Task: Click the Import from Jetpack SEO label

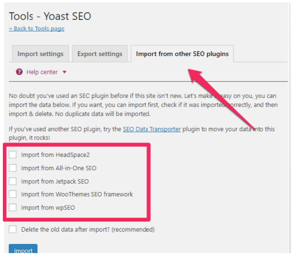Action: 55,181
